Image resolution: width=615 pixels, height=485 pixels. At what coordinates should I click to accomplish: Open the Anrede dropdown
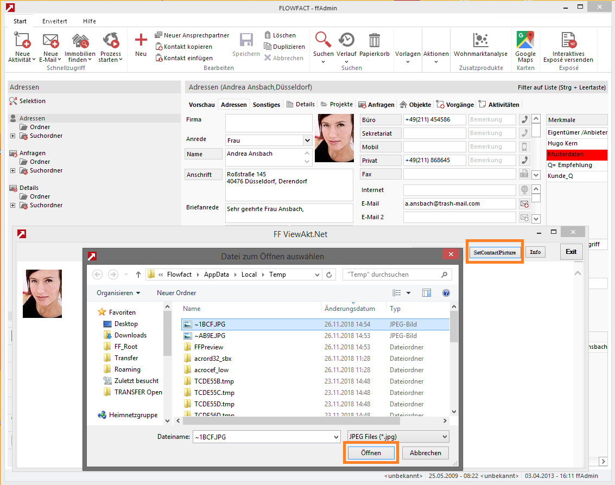[x=307, y=141]
